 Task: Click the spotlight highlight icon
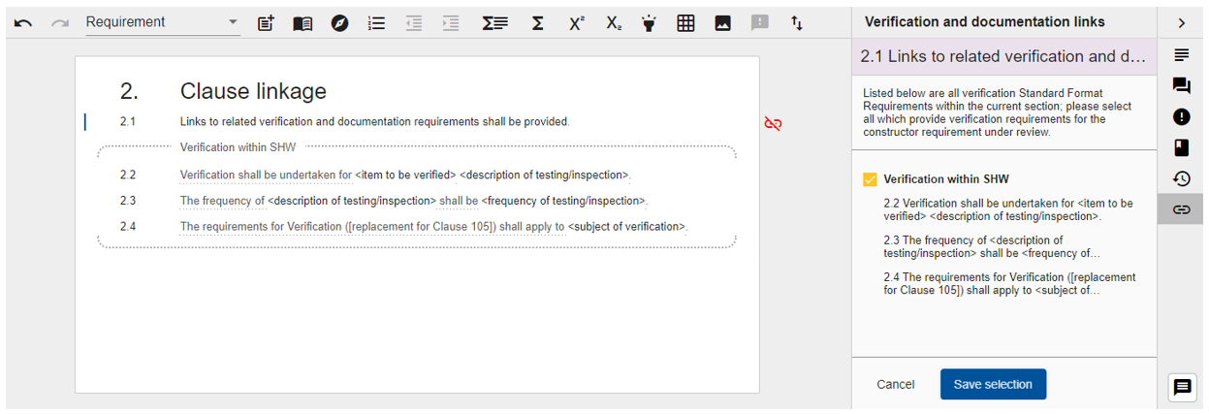click(649, 23)
